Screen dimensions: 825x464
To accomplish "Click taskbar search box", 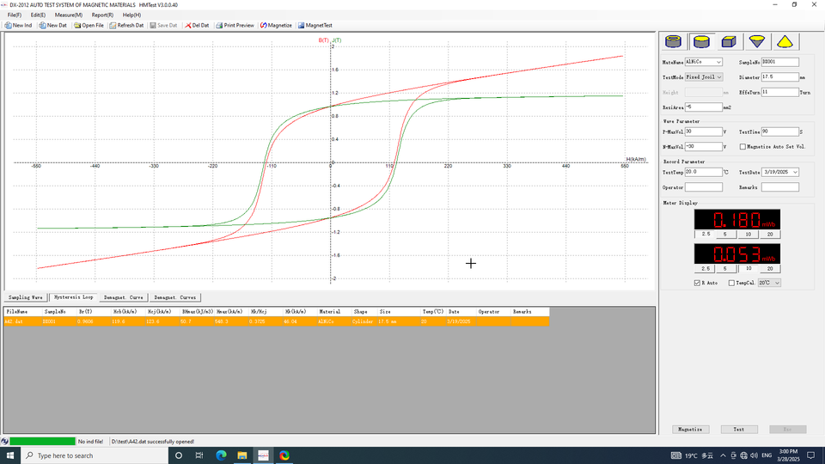I will [x=95, y=455].
